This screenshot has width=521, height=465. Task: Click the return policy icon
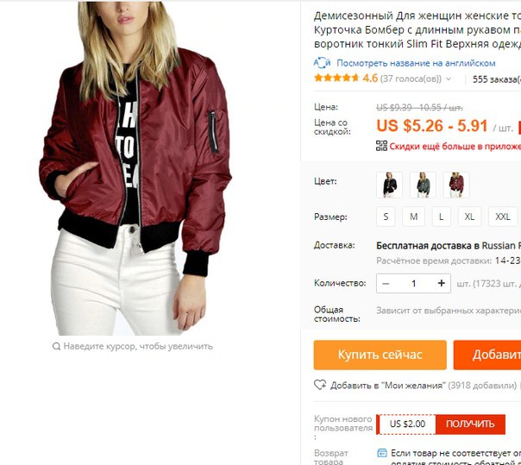point(382,453)
